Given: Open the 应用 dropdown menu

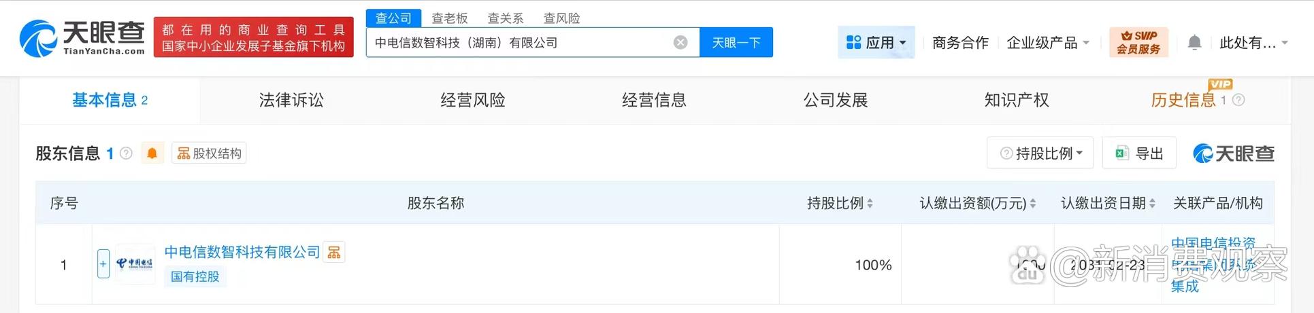Looking at the screenshot, I should (876, 43).
